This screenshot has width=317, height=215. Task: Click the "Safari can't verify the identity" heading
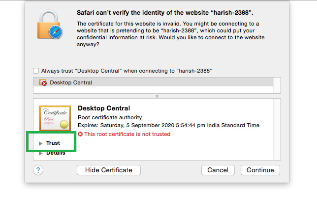[x=165, y=13]
